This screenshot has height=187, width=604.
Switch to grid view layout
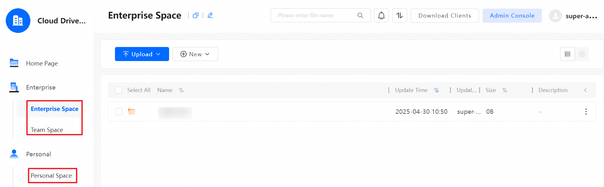click(x=582, y=54)
